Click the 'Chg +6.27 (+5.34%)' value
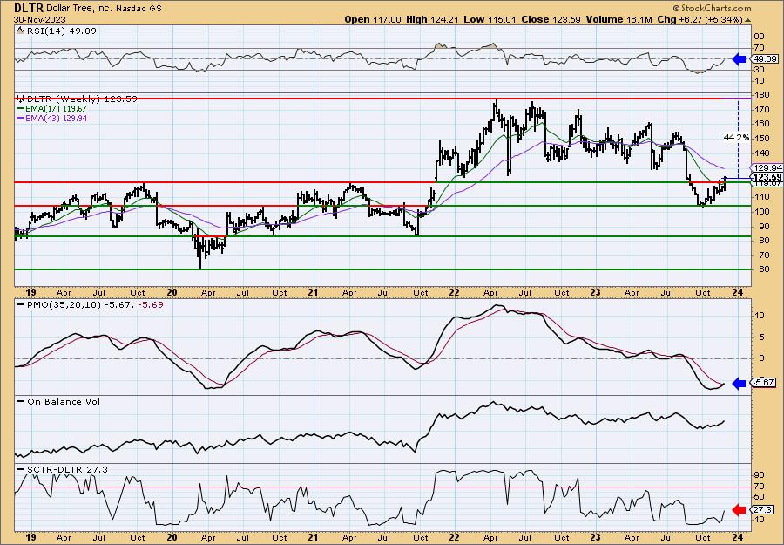The width and height of the screenshot is (784, 545). click(x=700, y=19)
